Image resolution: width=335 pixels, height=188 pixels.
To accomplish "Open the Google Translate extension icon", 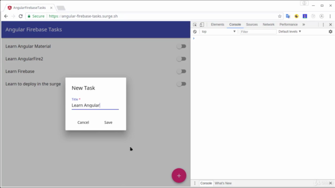I will 288,16.
